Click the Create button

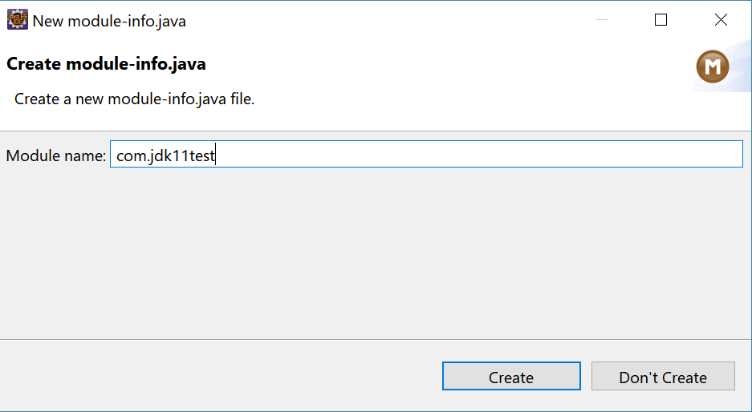[511, 376]
